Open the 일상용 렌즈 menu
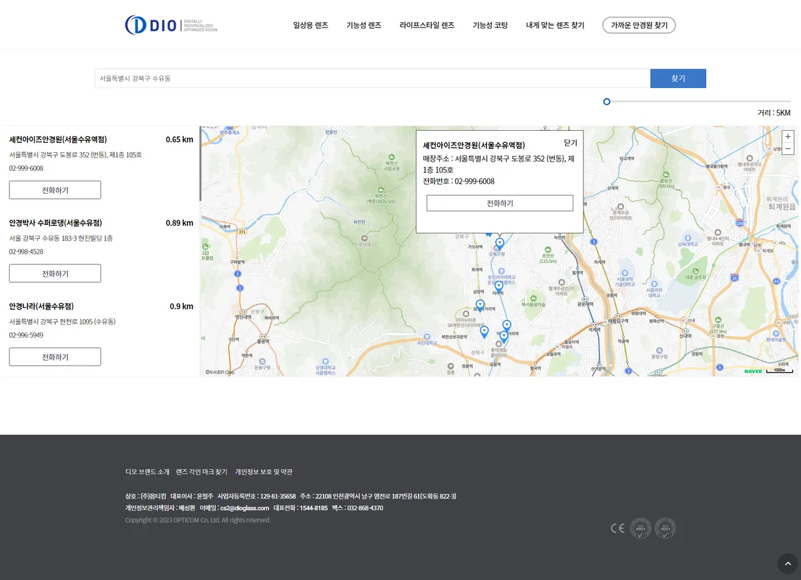The width and height of the screenshot is (801, 580). (310, 25)
